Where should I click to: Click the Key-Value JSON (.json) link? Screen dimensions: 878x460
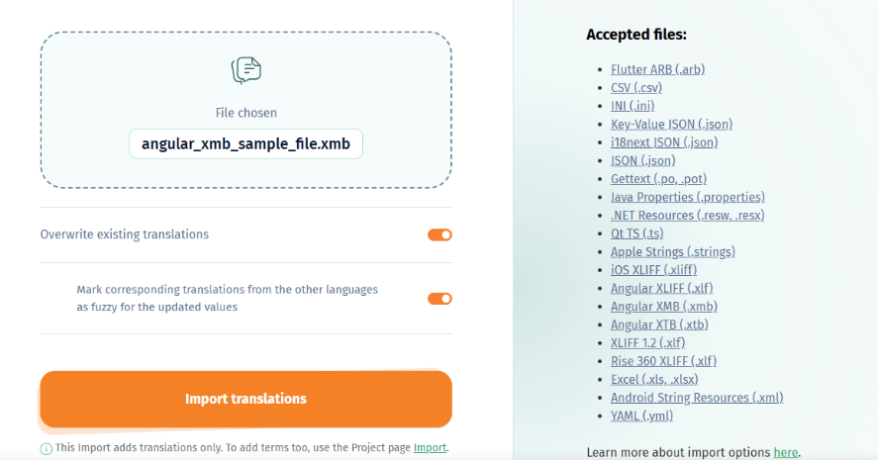tap(671, 124)
